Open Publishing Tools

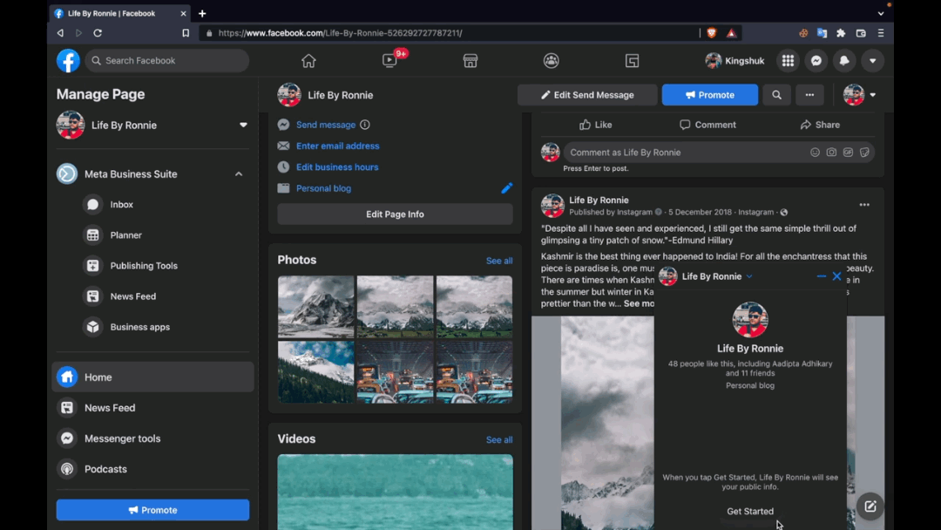(144, 266)
